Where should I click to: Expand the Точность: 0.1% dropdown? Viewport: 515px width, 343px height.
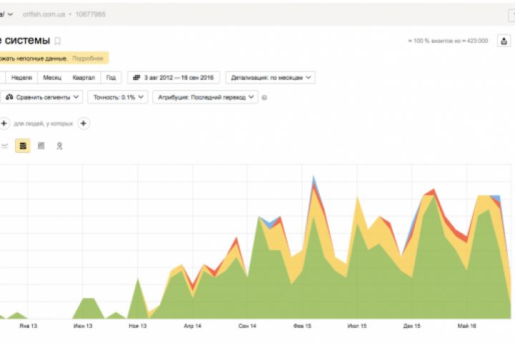point(118,97)
